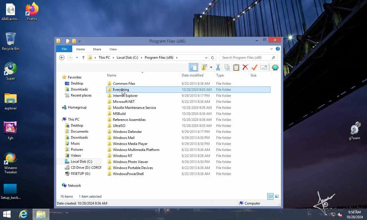The width and height of the screenshot is (367, 220).
Task: Select the Common Files folder
Action: tap(188, 84)
